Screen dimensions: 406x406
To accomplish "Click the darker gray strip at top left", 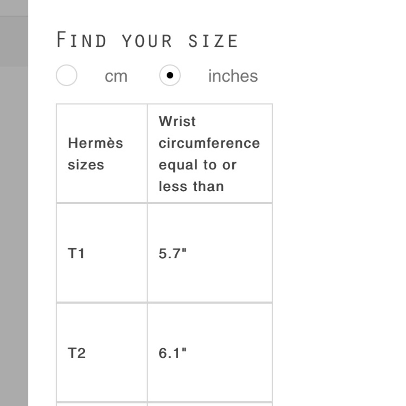I will pos(14,41).
